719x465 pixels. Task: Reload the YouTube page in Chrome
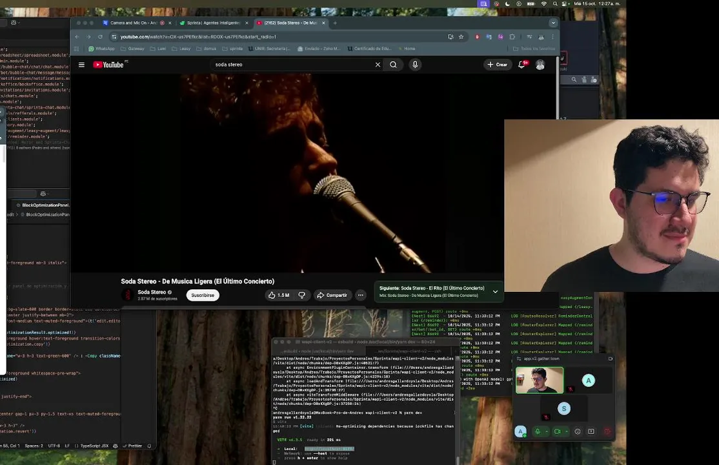[101, 37]
